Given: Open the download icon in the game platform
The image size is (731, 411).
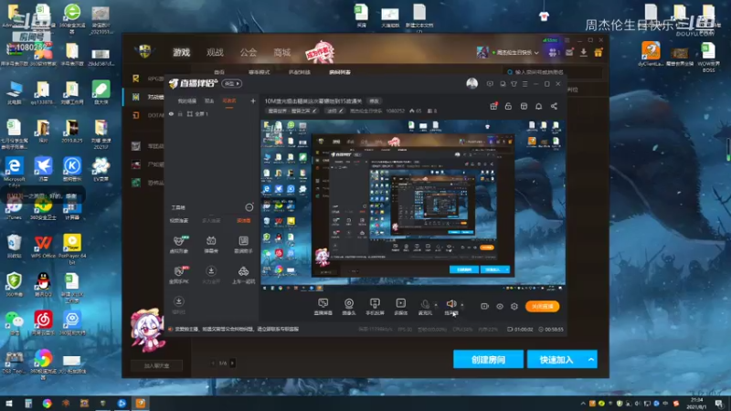Looking at the screenshot, I should point(584,53).
